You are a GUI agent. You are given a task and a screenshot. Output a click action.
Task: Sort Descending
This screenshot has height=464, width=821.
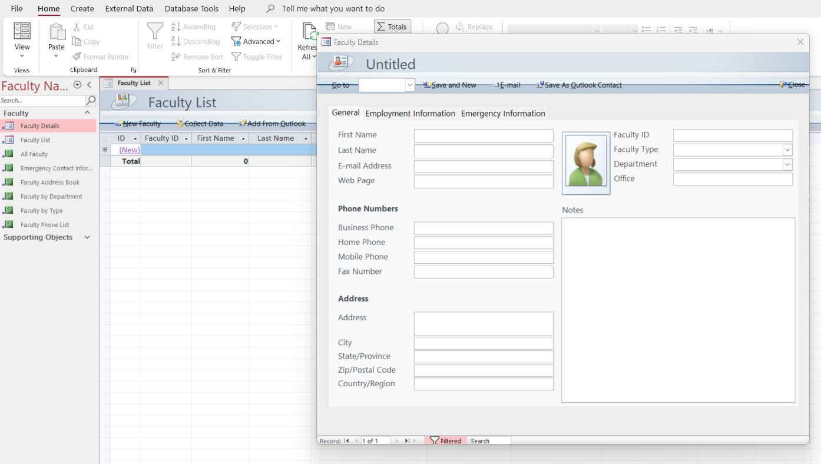(x=196, y=41)
